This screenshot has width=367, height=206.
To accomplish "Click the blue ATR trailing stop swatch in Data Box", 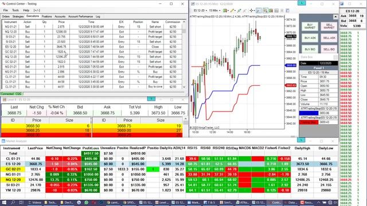I will pyautogui.click(x=309, y=113).
